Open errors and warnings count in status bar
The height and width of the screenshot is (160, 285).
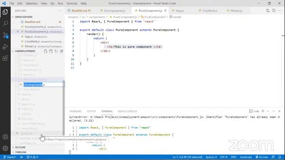tap(32, 157)
